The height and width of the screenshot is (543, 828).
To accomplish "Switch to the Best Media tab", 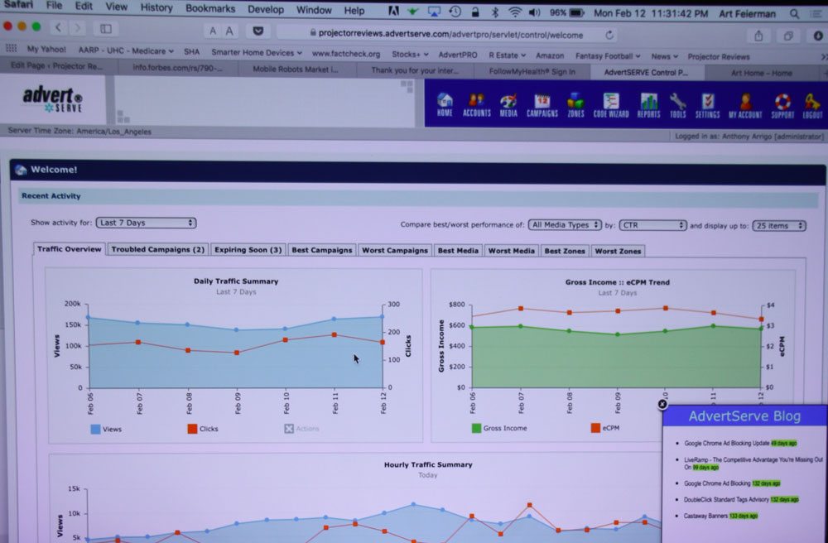I will [x=458, y=251].
